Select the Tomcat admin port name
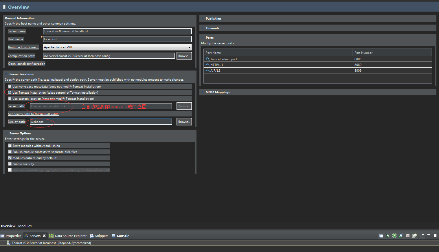The width and height of the screenshot is (439, 252). [224, 59]
